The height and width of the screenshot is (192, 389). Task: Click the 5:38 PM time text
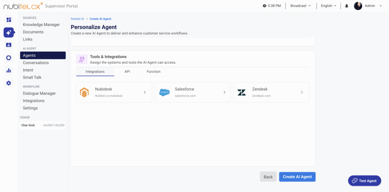pos(274,6)
